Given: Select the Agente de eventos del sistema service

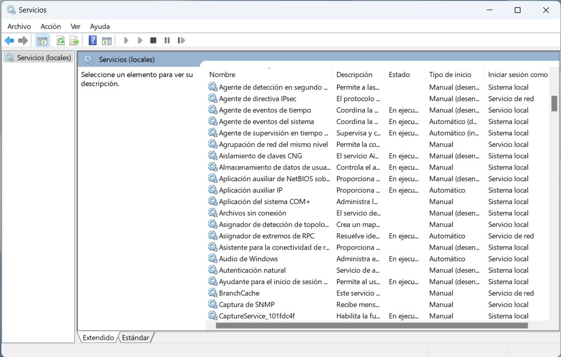Looking at the screenshot, I should click(x=266, y=121).
